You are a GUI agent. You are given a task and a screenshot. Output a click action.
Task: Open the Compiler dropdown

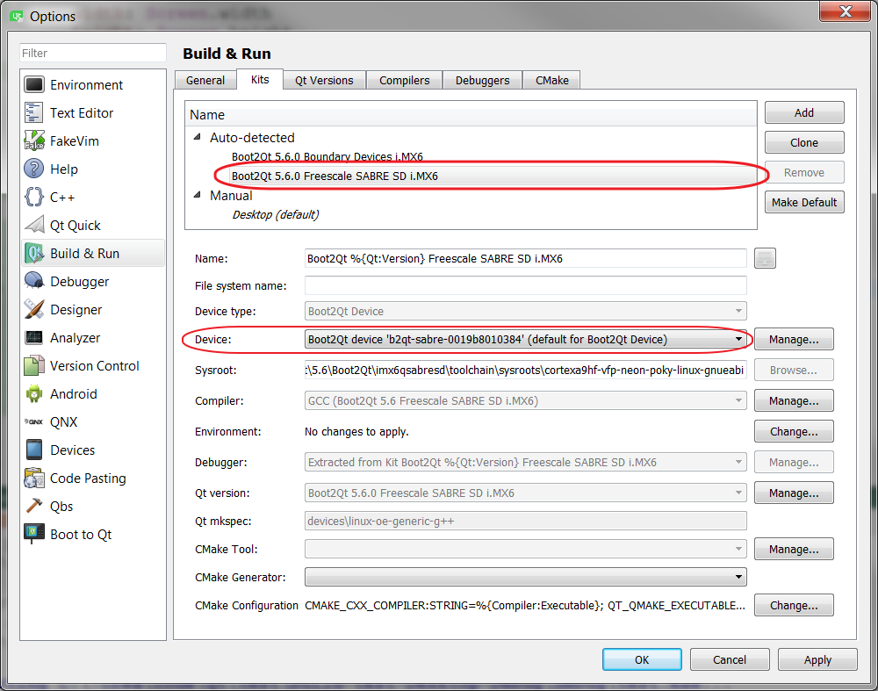(x=526, y=400)
